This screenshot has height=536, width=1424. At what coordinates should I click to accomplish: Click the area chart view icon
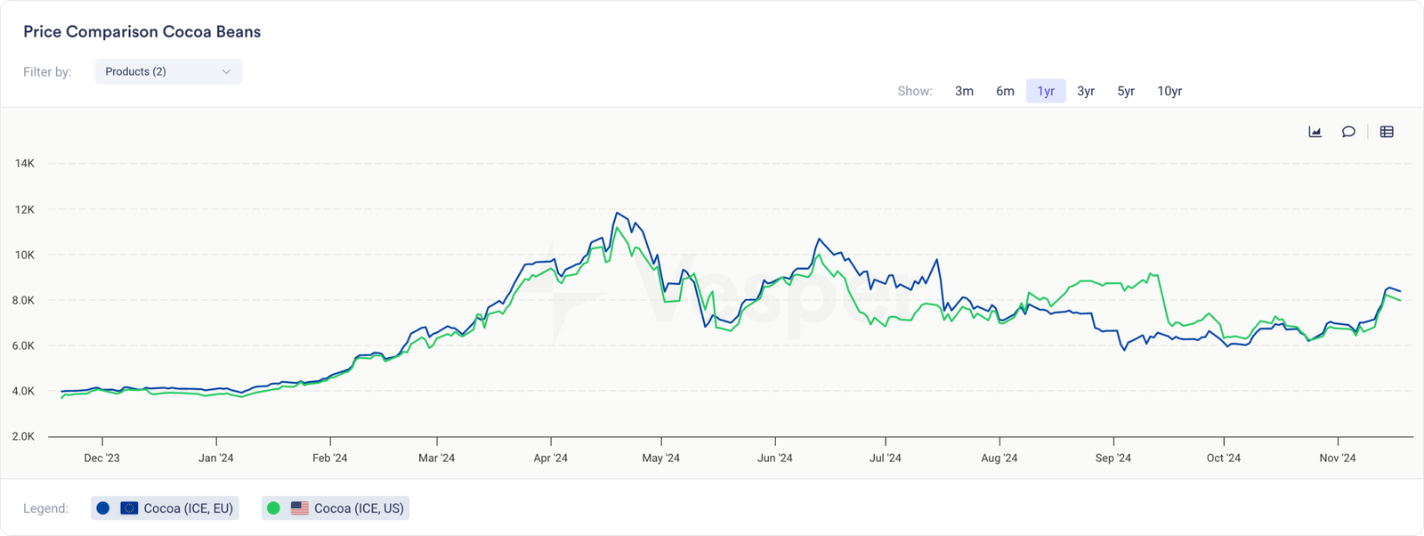coord(1315,132)
